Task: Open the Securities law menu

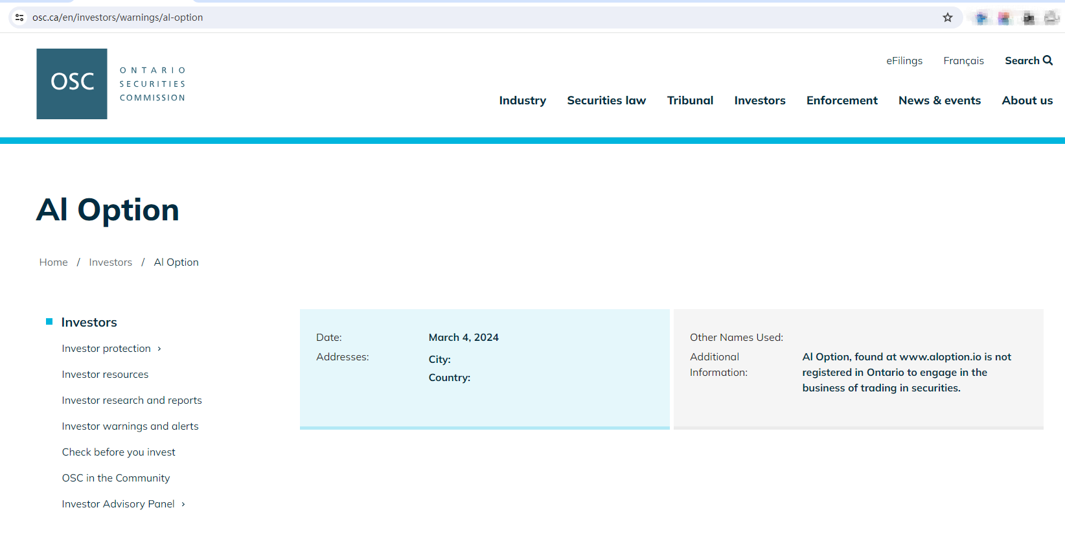Action: pos(606,100)
